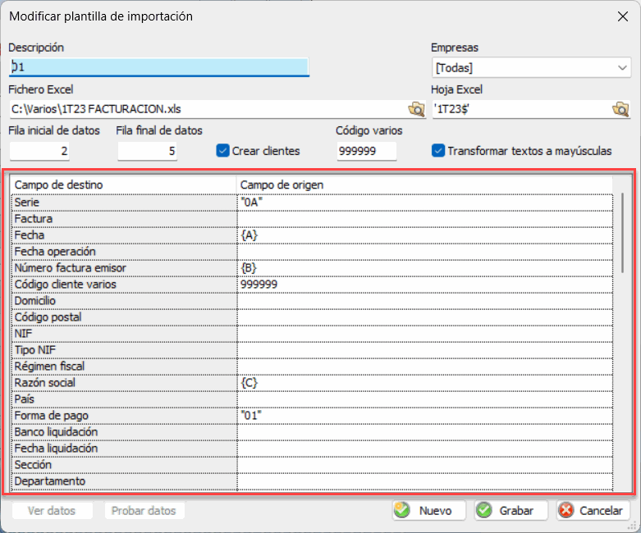Click the Código varios field

pyautogui.click(x=367, y=151)
